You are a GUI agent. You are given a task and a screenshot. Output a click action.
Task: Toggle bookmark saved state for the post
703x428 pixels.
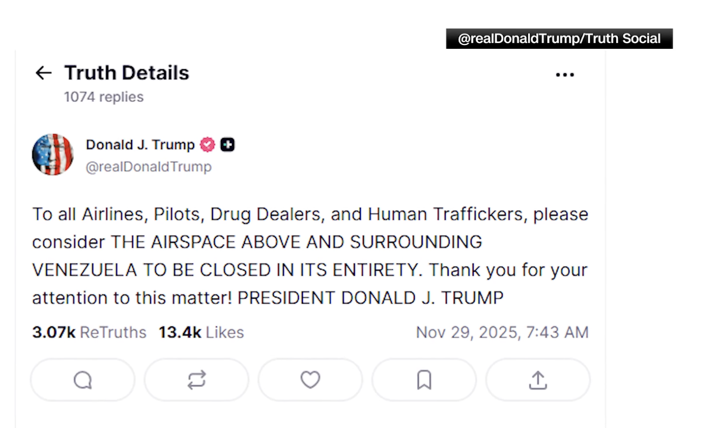[x=424, y=380]
